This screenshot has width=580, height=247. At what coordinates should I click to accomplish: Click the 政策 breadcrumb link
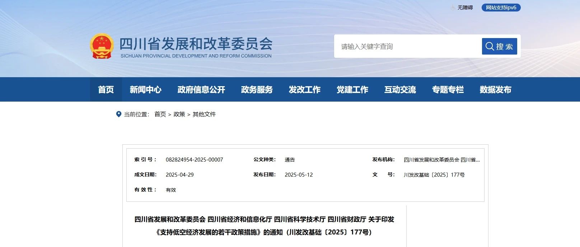179,114
